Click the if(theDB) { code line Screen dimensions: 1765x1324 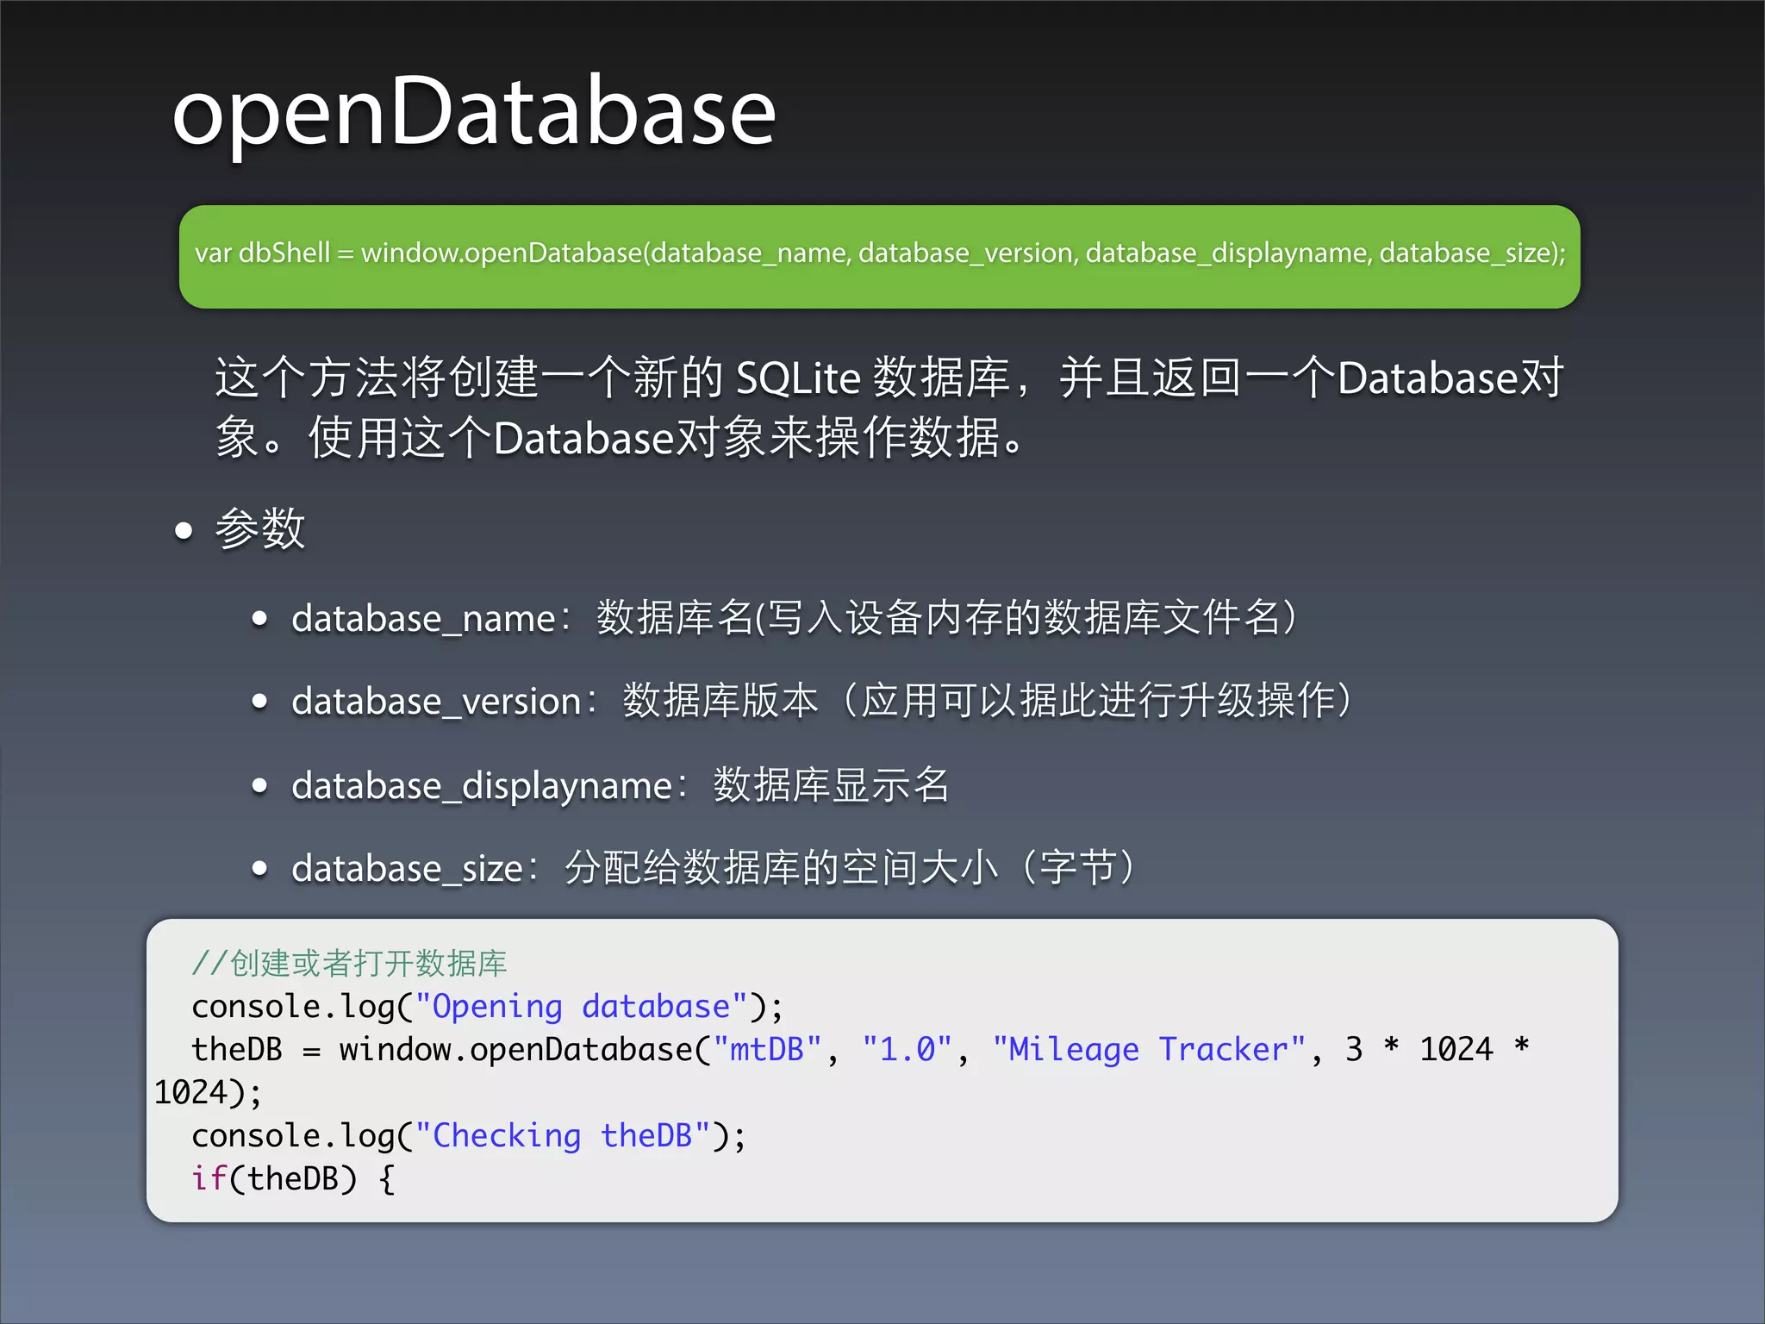tap(293, 1179)
